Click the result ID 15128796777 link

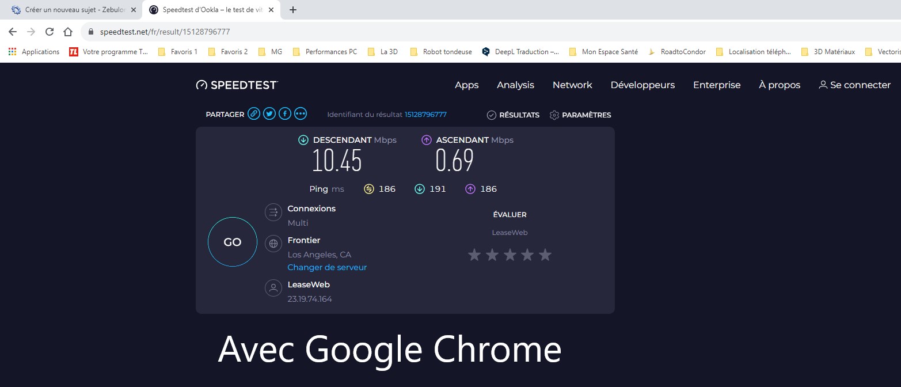(x=425, y=115)
